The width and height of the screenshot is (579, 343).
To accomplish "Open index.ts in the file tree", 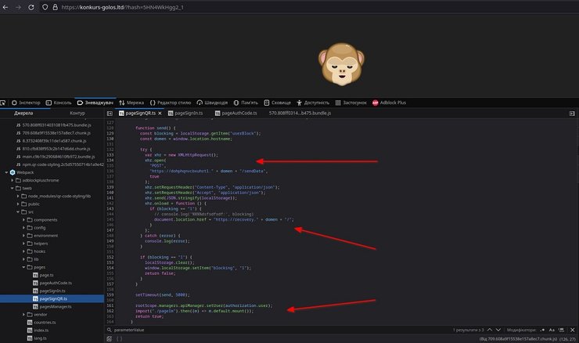I will [38, 330].
